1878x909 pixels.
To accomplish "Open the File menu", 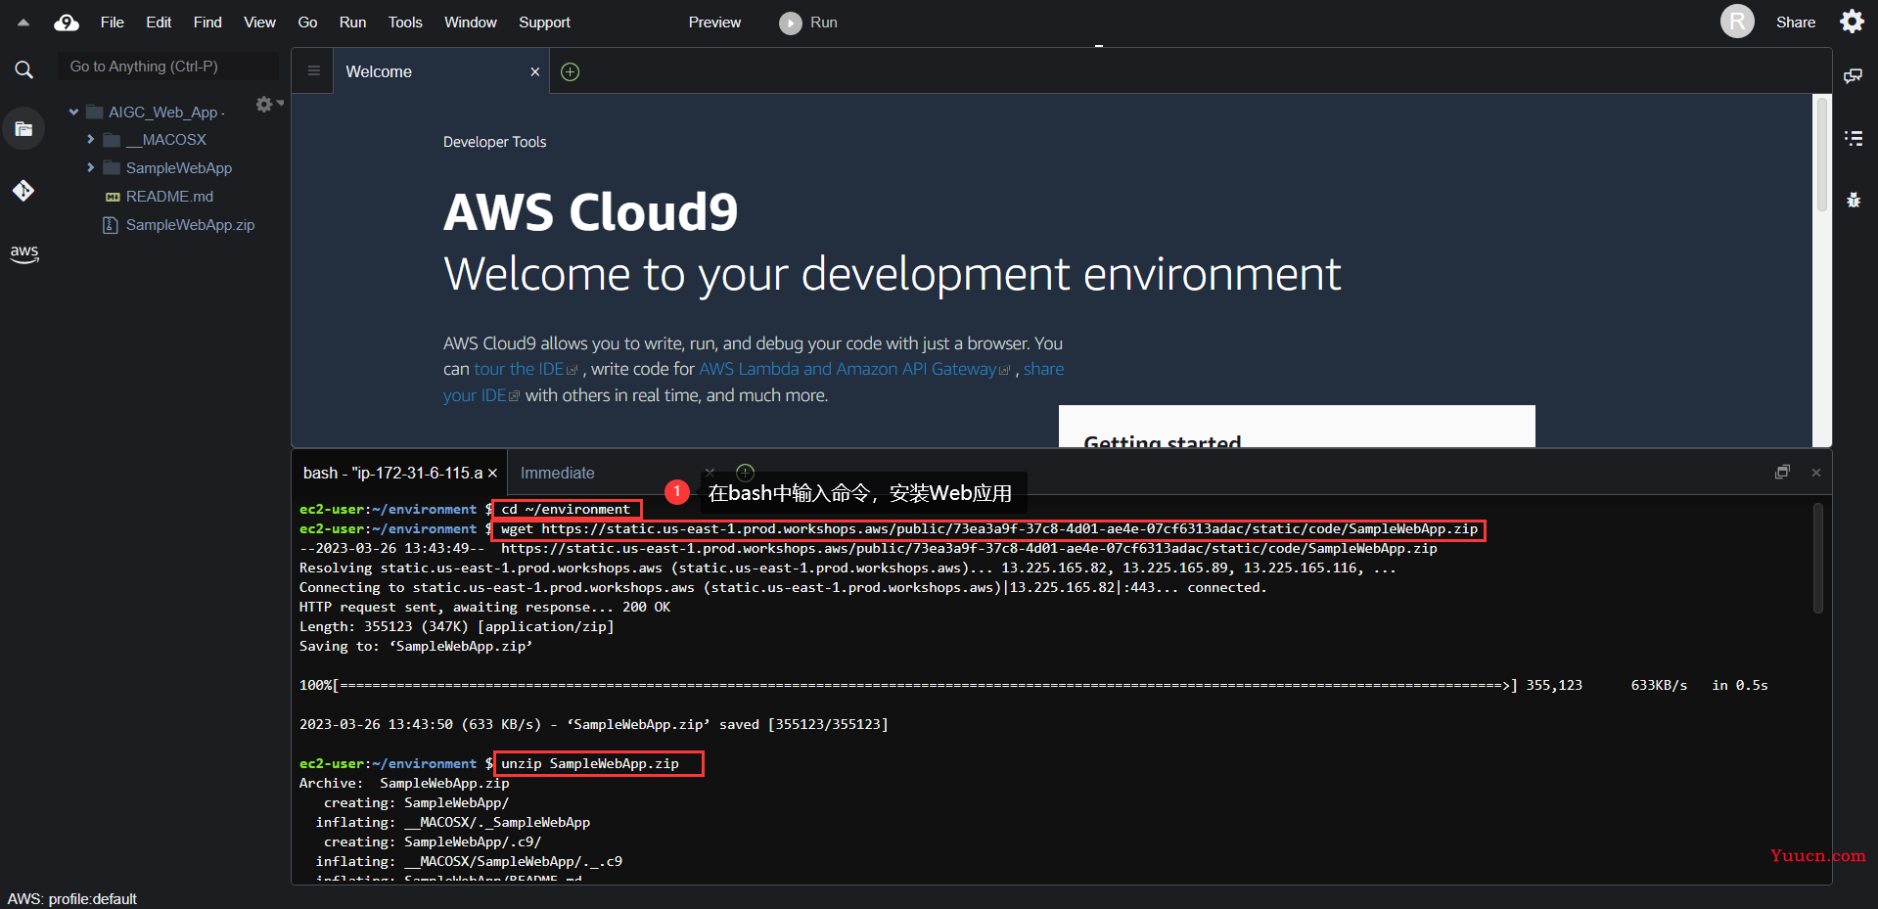I will [x=113, y=22].
